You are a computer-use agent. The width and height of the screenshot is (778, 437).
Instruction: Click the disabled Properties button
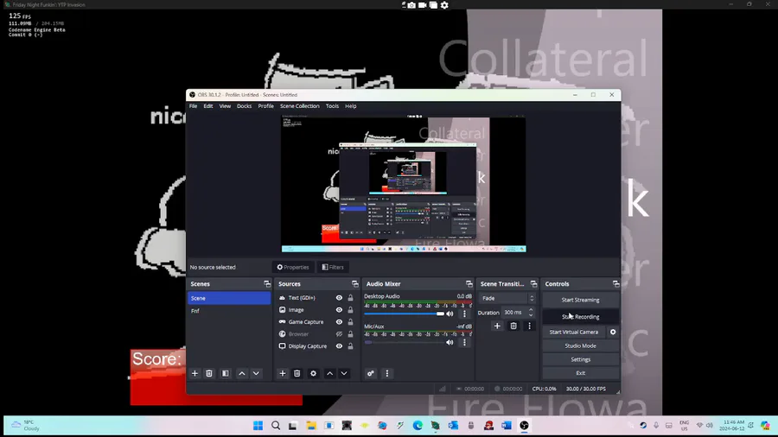(x=293, y=267)
